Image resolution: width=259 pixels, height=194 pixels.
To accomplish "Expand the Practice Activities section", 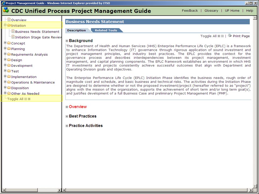I will 67,126.
